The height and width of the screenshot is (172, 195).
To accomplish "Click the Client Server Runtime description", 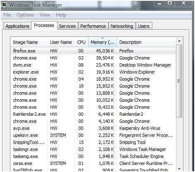I will click(x=146, y=163).
